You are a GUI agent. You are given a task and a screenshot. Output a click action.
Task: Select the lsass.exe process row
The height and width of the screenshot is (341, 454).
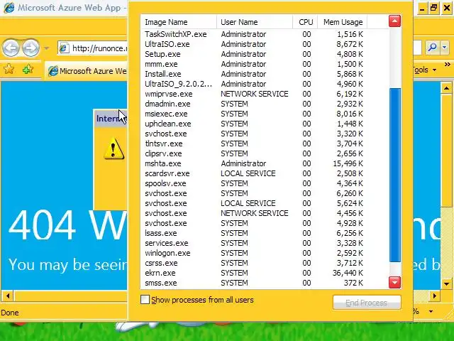265,233
